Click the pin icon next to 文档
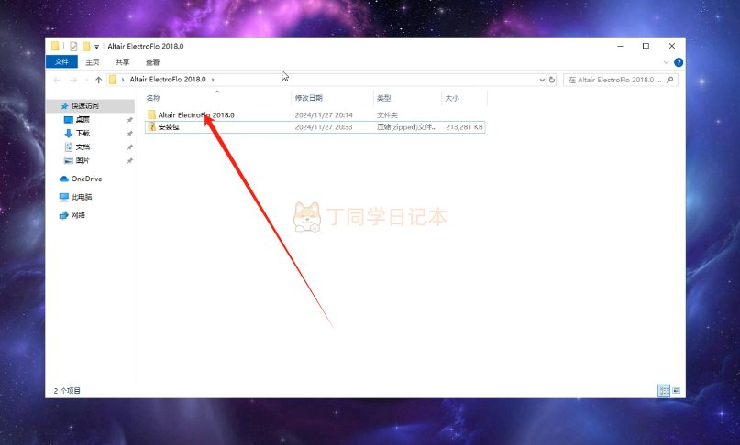740x445 pixels. (130, 147)
